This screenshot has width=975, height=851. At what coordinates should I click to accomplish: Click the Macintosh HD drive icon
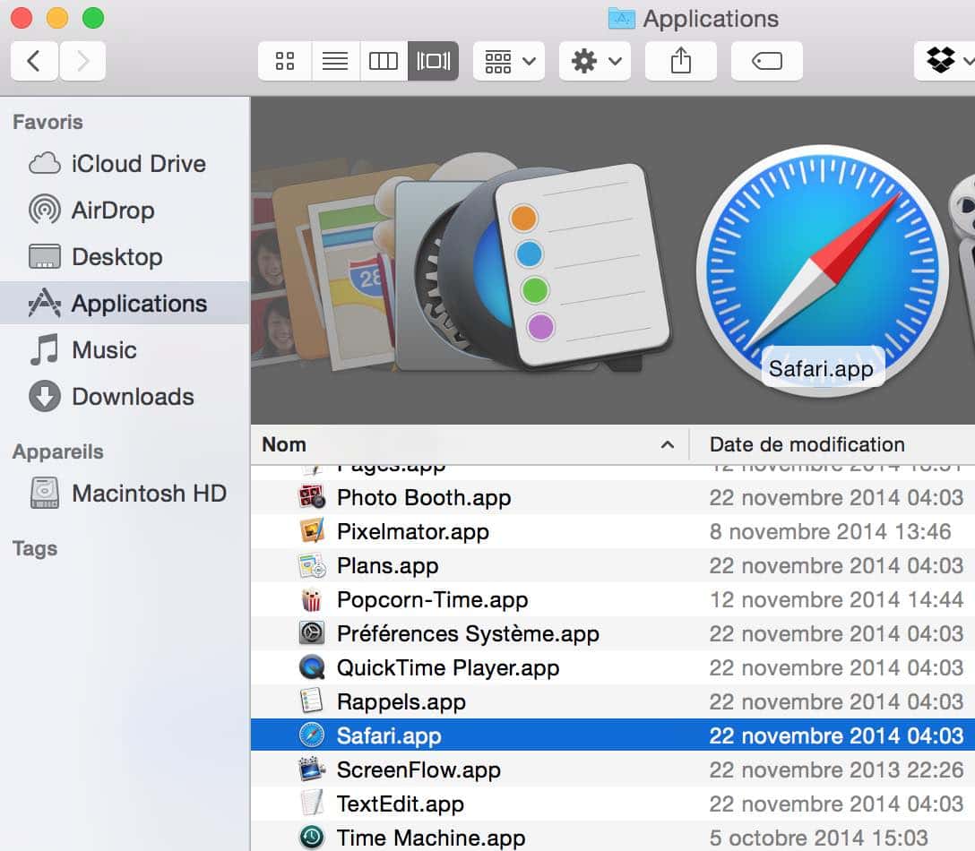click(x=45, y=494)
